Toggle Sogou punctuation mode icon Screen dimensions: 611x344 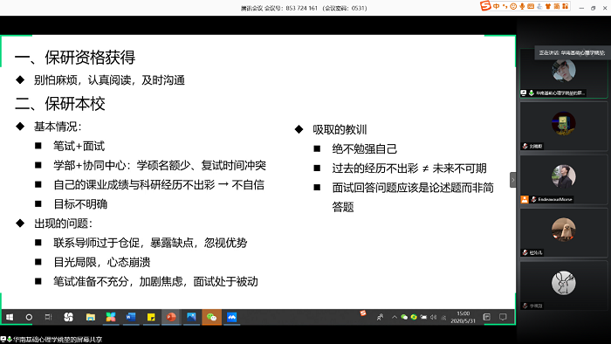pos(505,6)
